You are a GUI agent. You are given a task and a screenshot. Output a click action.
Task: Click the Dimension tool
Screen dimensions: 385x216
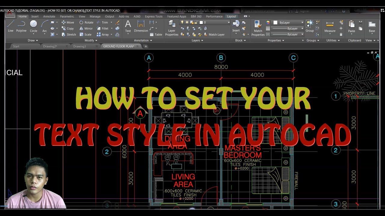coord(141,26)
